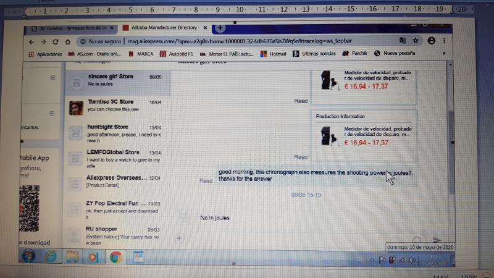Collapse the lower sidebar minus toggle
The image size is (494, 278).
tap(52, 112)
